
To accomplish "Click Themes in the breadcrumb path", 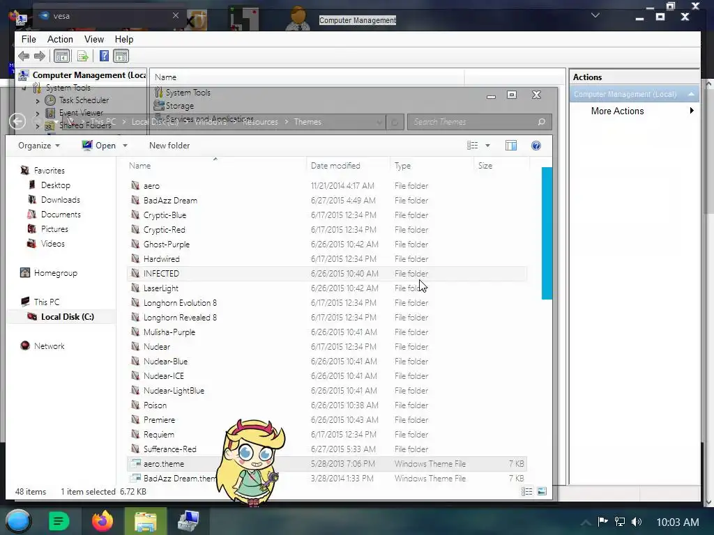I will point(307,122).
